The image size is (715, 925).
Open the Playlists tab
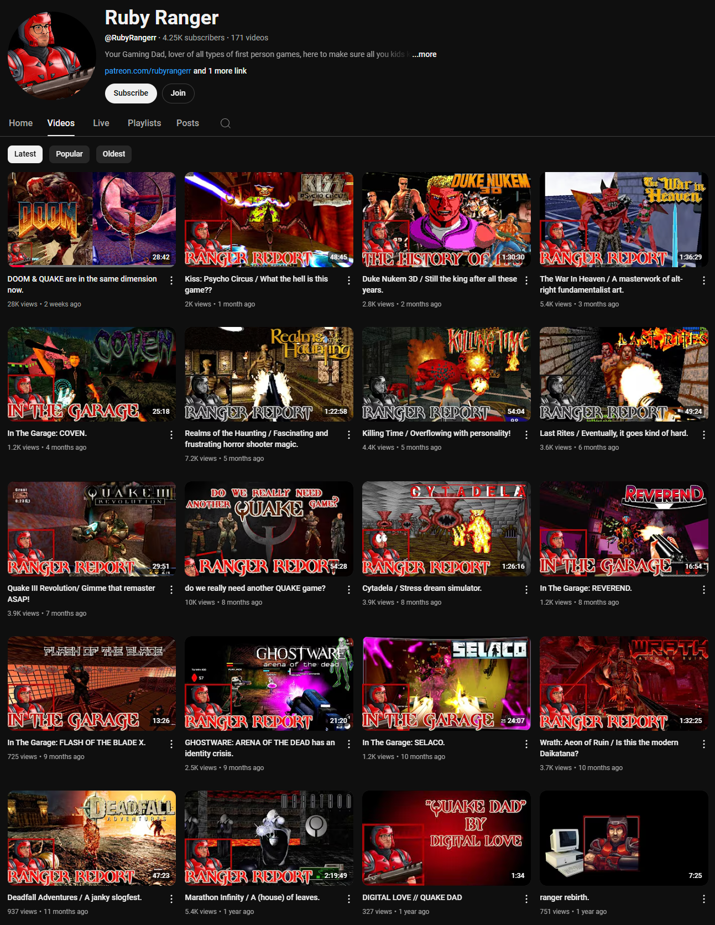[x=144, y=123]
